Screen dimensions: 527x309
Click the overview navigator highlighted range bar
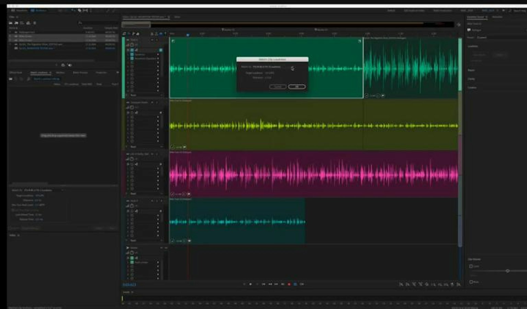tap(136, 25)
